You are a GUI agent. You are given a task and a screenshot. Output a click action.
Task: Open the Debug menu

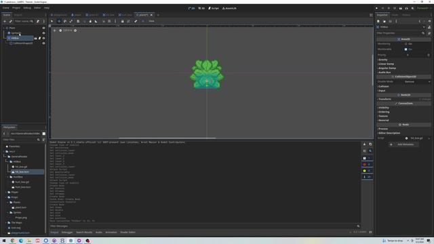click(27, 8)
